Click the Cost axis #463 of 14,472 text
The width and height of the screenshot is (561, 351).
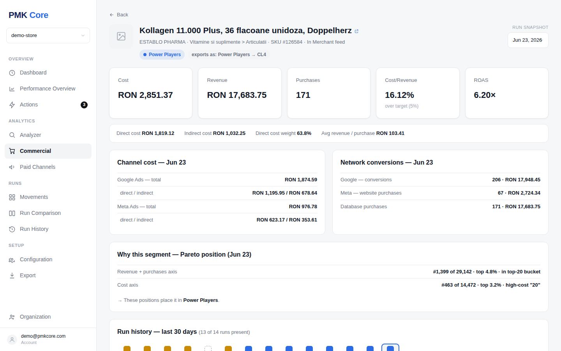(x=491, y=285)
